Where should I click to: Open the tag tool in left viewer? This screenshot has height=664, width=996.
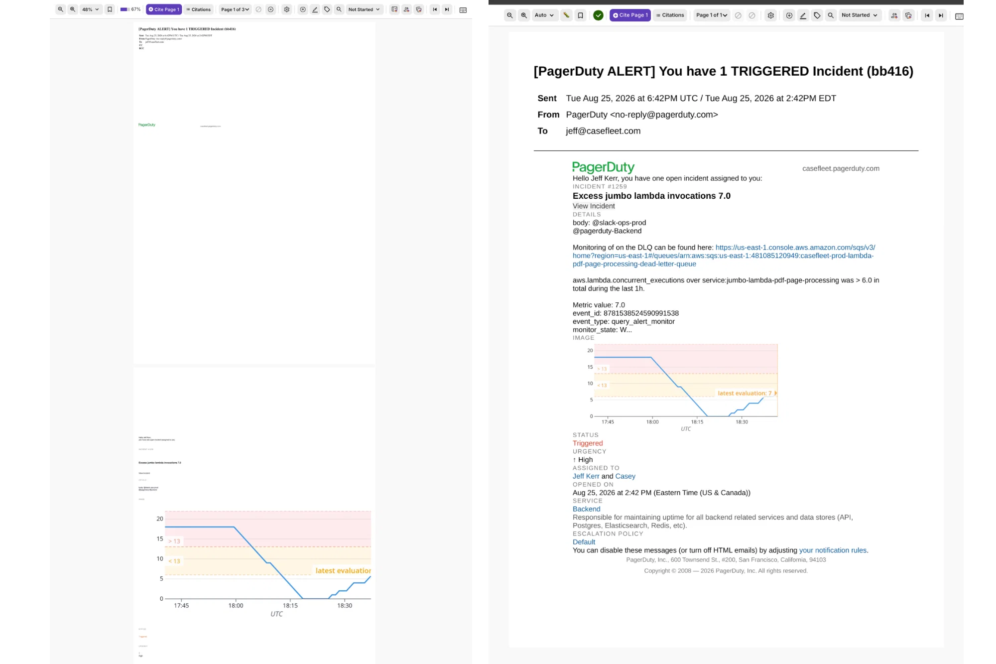click(x=327, y=9)
